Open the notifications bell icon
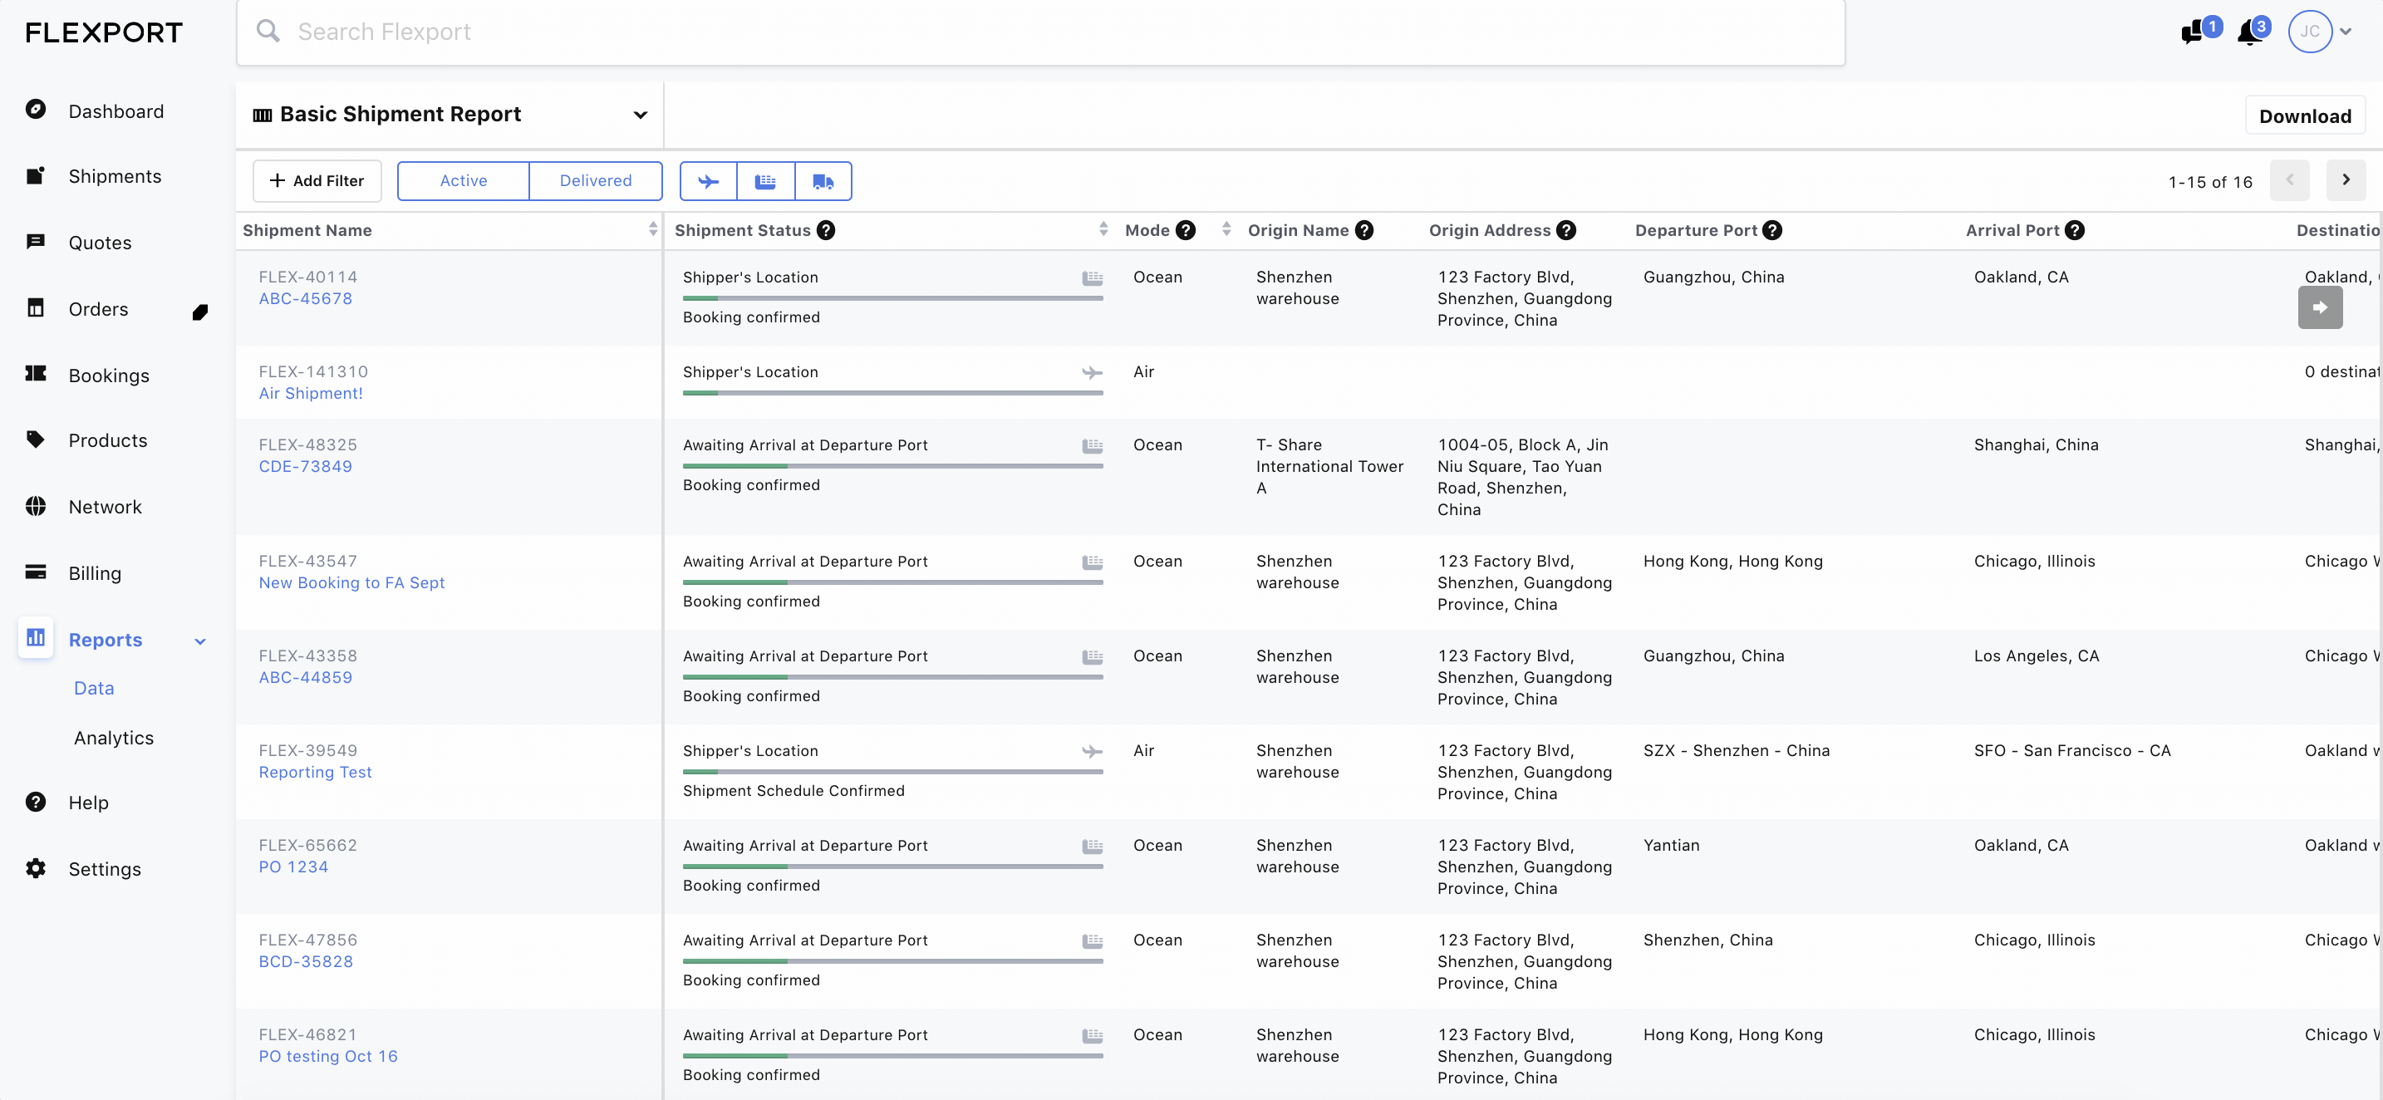This screenshot has width=2383, height=1100. (2249, 33)
